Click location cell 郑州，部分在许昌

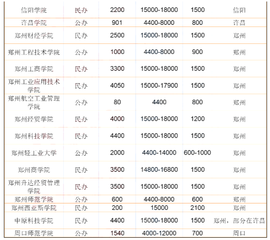[239, 220]
